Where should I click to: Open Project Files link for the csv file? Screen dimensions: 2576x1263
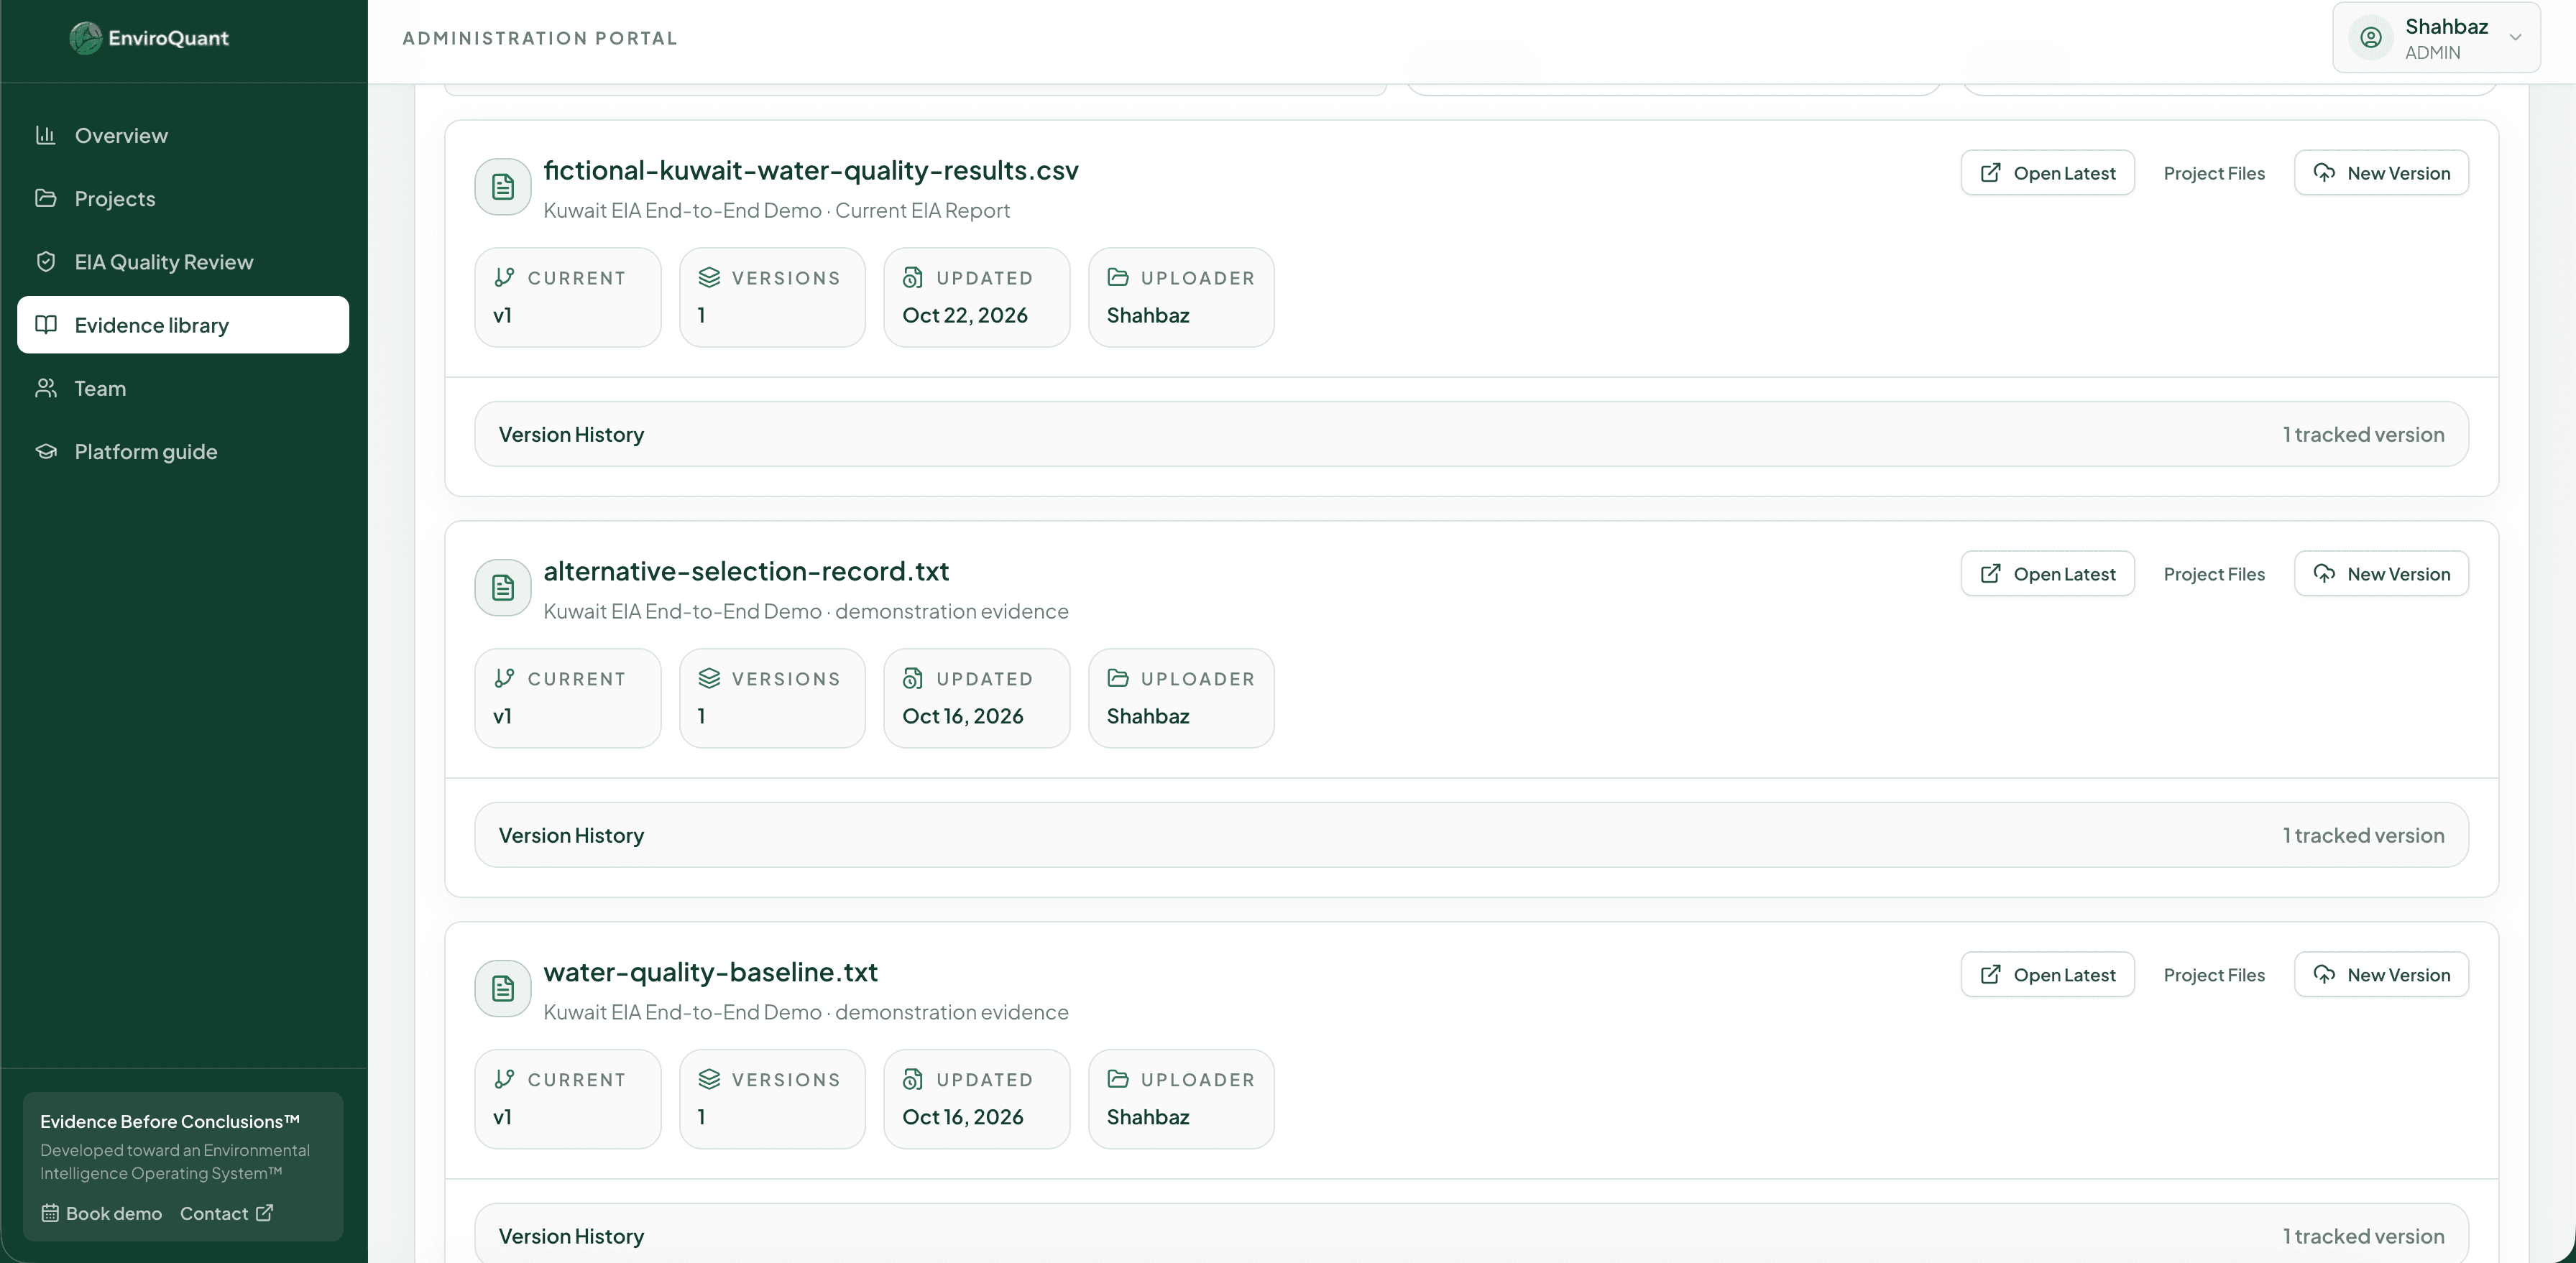2214,173
